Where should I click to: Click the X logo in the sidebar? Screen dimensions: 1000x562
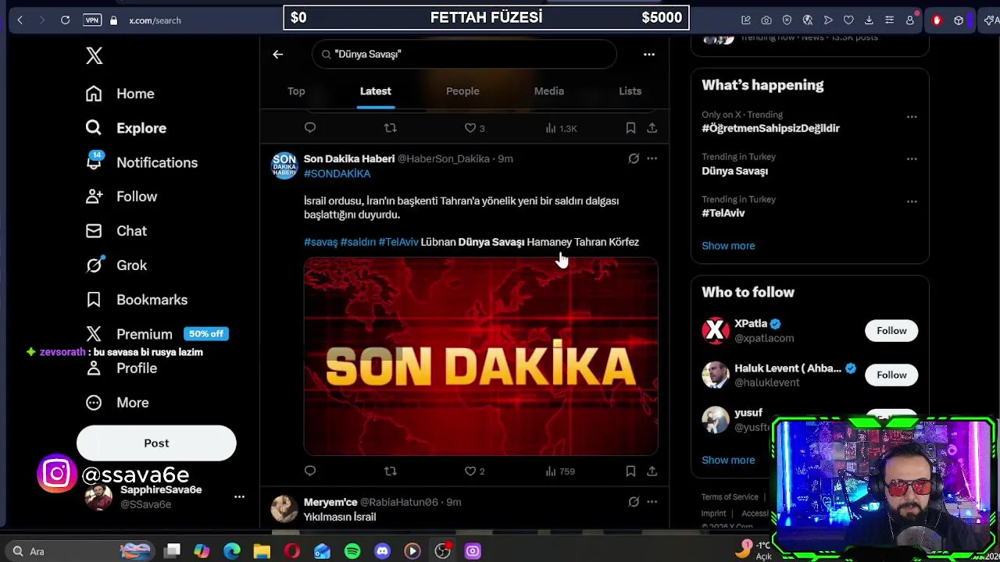pos(94,55)
